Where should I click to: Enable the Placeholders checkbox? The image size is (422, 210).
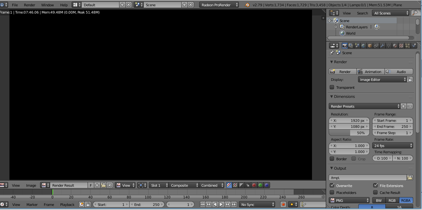tap(332, 192)
